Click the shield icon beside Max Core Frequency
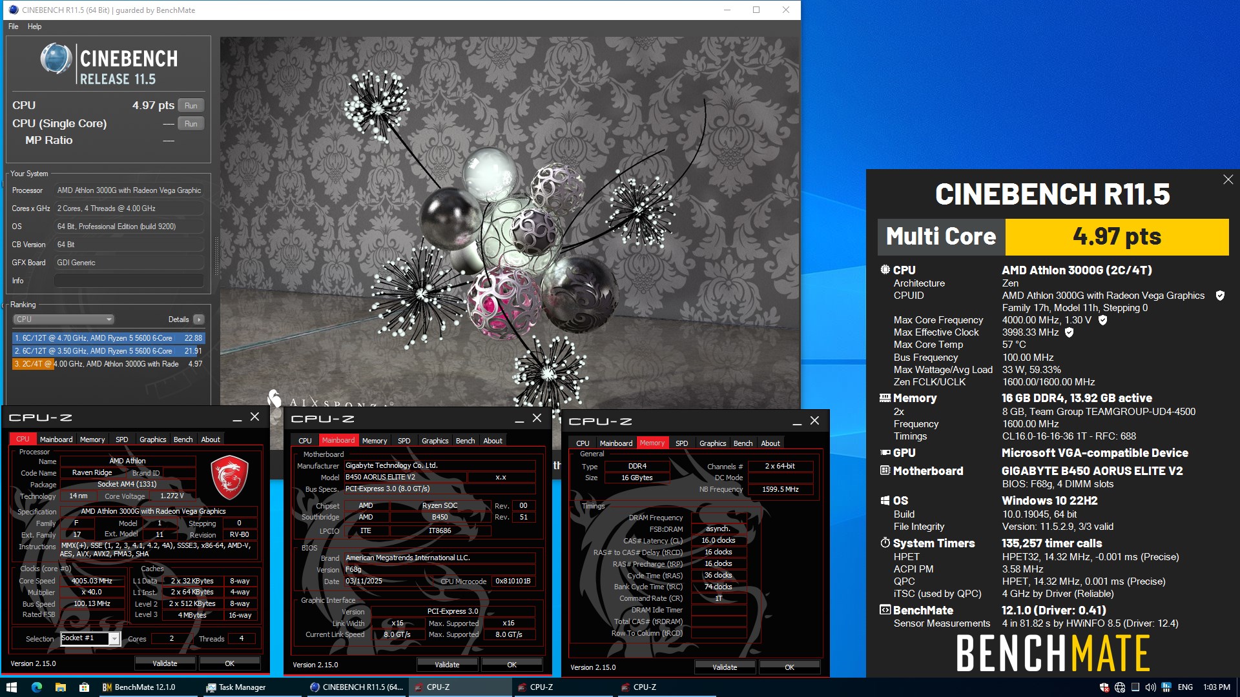The height and width of the screenshot is (697, 1240). pos(1103,320)
